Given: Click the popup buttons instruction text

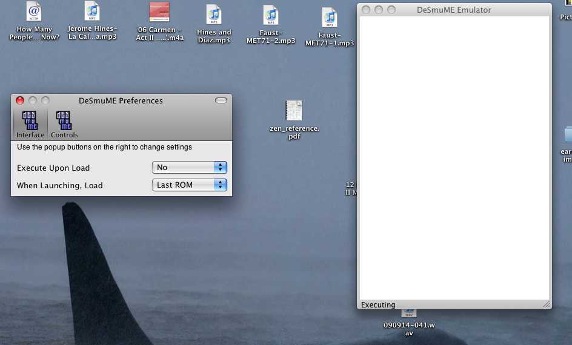Looking at the screenshot, I should point(104,147).
